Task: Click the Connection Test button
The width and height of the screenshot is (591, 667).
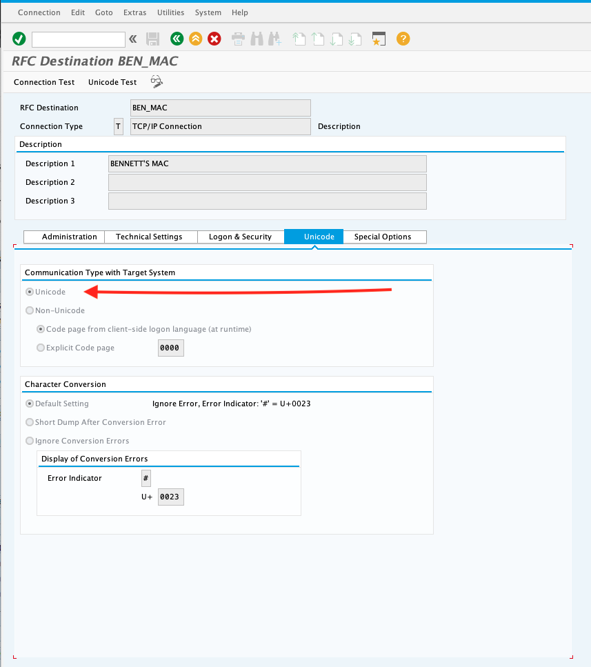Action: click(x=44, y=82)
